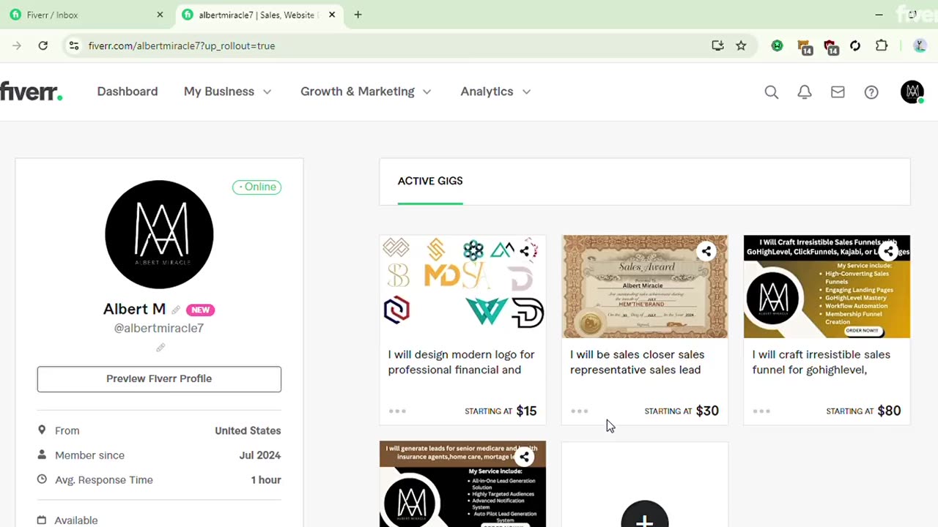Reload the page in the browser
Screen dimensions: 938x527
tap(43, 45)
